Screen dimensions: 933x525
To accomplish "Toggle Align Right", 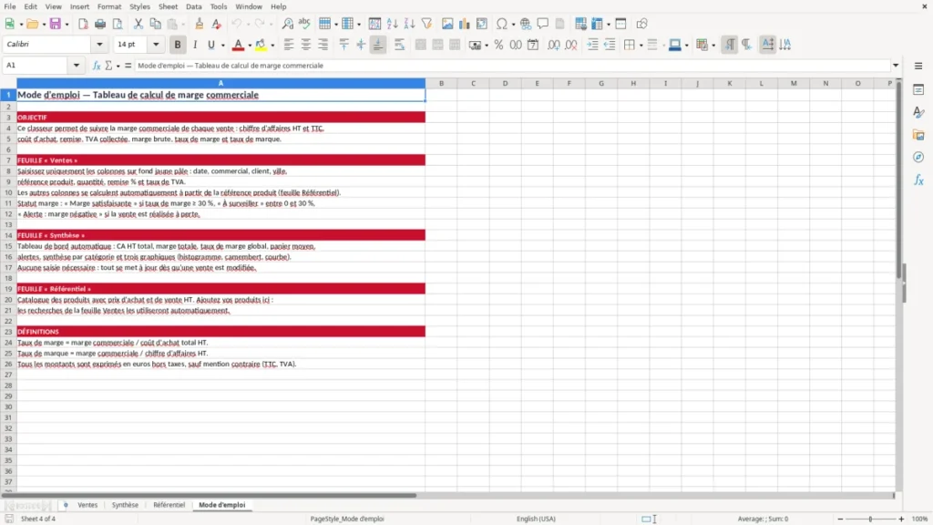I will point(323,45).
